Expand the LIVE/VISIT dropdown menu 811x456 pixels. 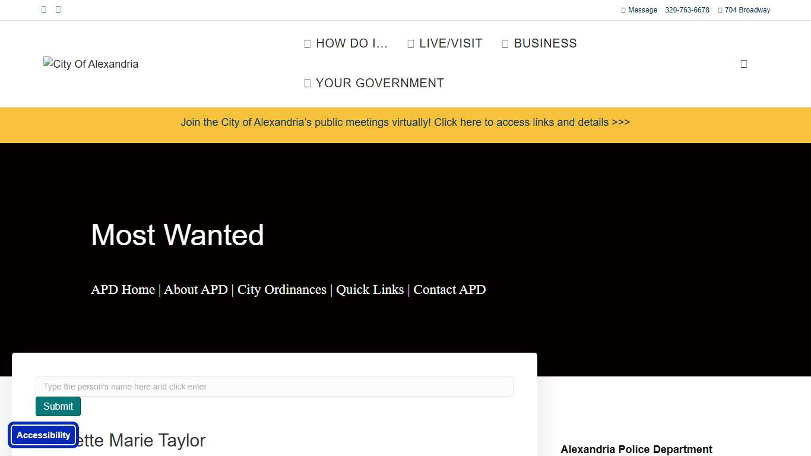(445, 43)
